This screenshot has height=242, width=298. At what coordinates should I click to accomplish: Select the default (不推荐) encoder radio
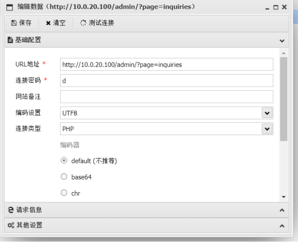64,161
